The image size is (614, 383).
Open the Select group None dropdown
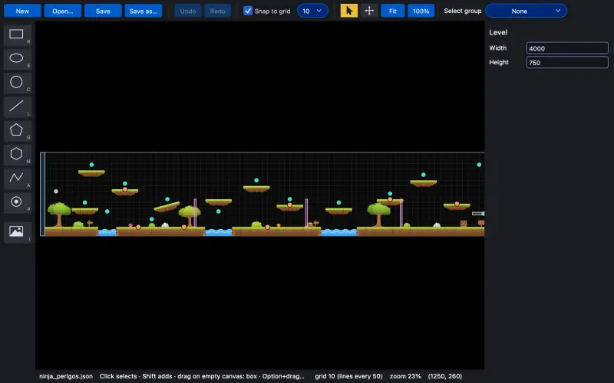[526, 11]
